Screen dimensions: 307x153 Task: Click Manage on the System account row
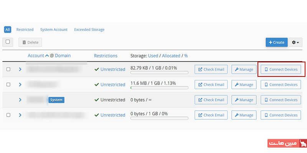[244, 100]
